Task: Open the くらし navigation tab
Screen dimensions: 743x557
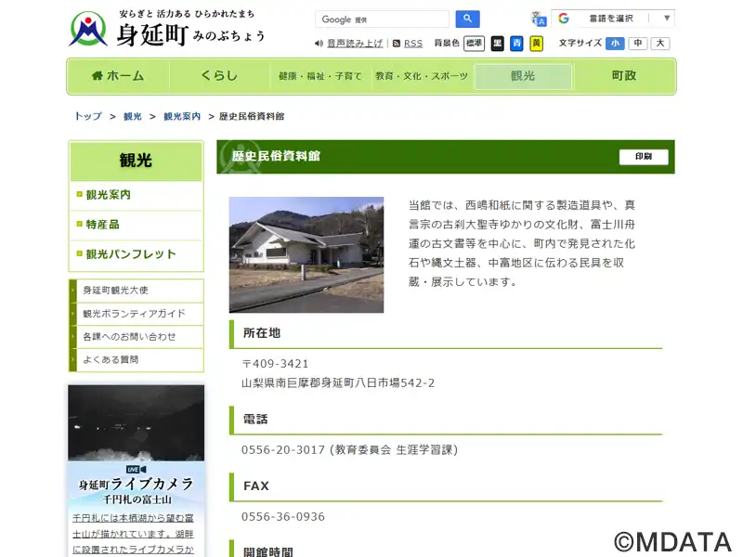Action: tap(219, 76)
